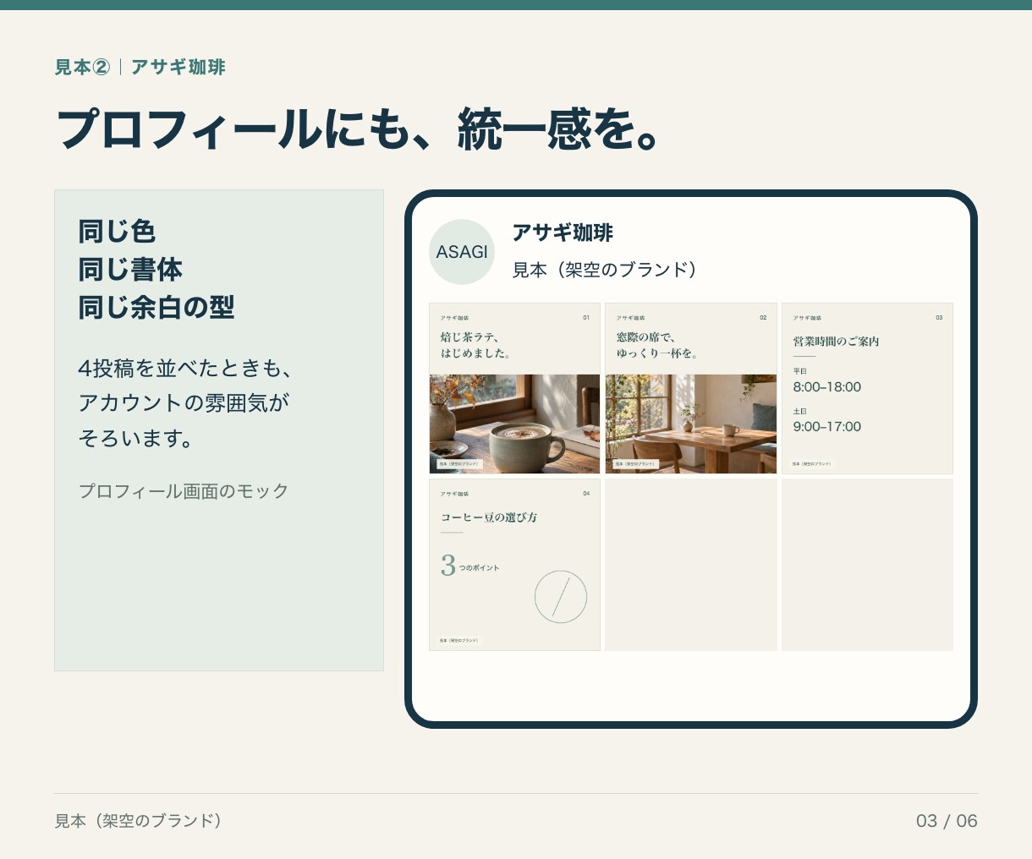Click the text 同じ色
Image resolution: width=1032 pixels, height=859 pixels.
(117, 232)
